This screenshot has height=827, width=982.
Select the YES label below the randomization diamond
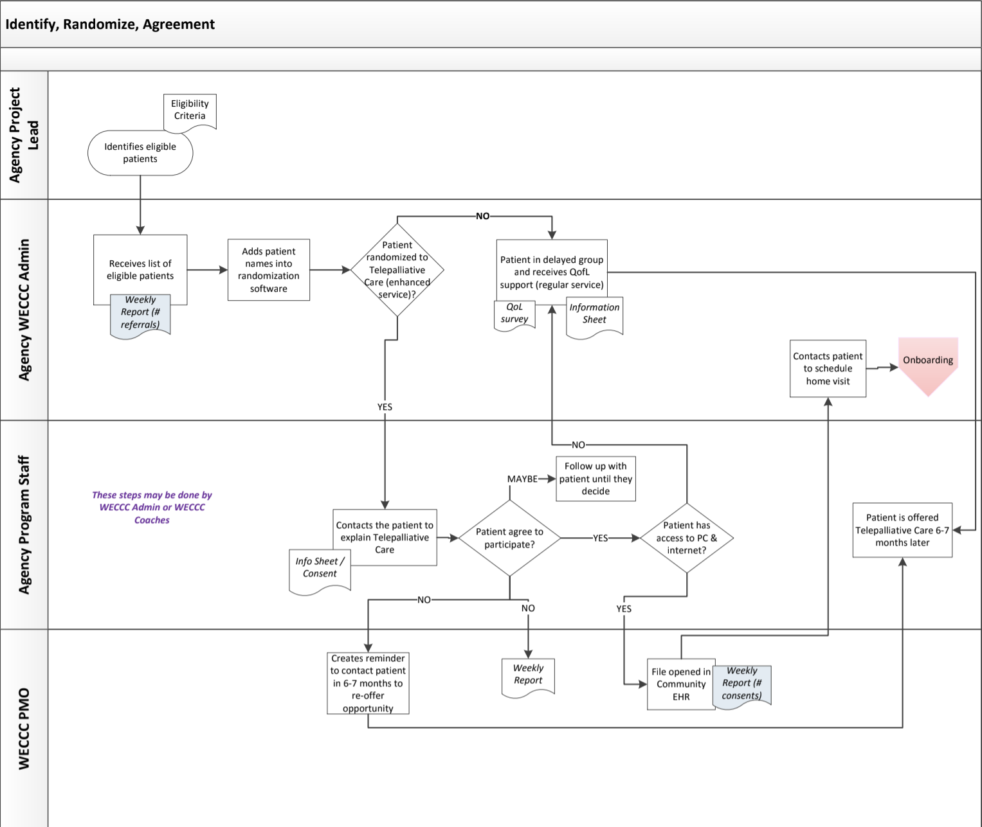385,407
